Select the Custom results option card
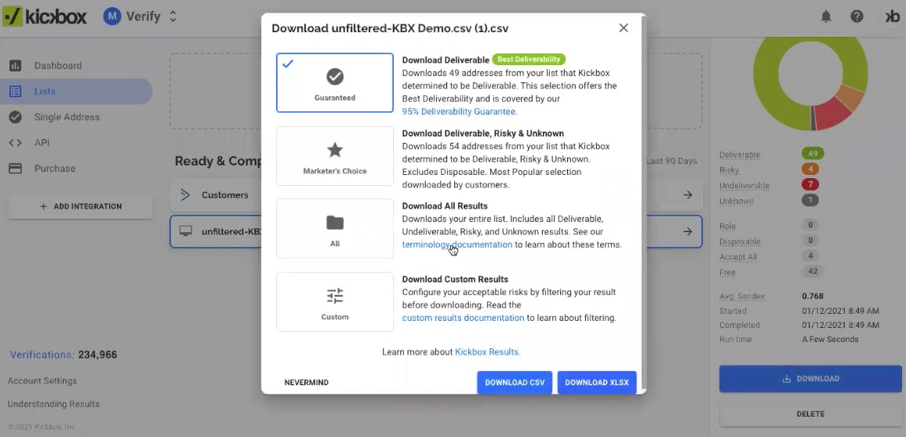 pyautogui.click(x=334, y=302)
